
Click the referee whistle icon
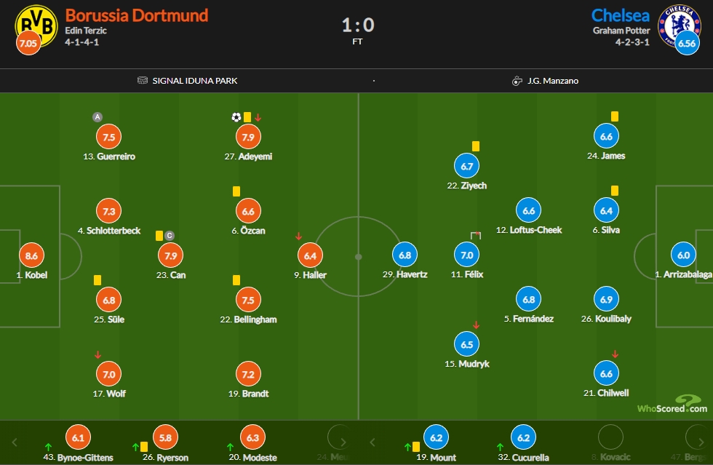[x=517, y=81]
